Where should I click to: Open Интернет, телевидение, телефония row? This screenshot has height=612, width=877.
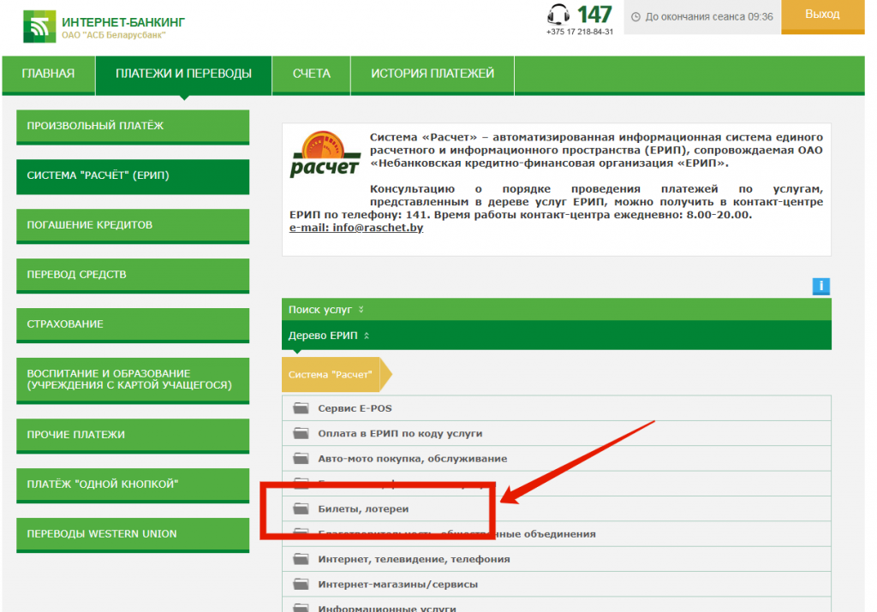coord(557,559)
